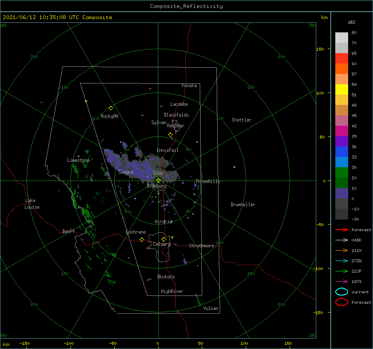Click the Didsbury label
This screenshot has width=373, height=349.
point(156,186)
